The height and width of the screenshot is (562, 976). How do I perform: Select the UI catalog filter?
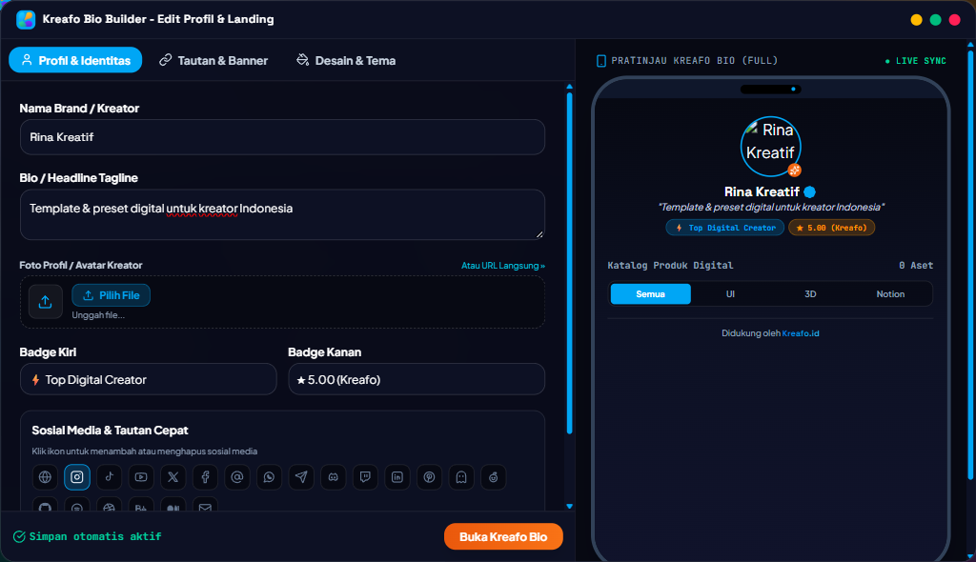[731, 293]
